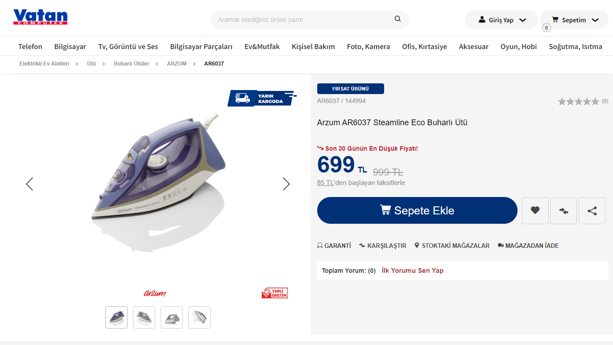The image size is (613, 345).
Task: Click the share icon button
Action: [592, 211]
